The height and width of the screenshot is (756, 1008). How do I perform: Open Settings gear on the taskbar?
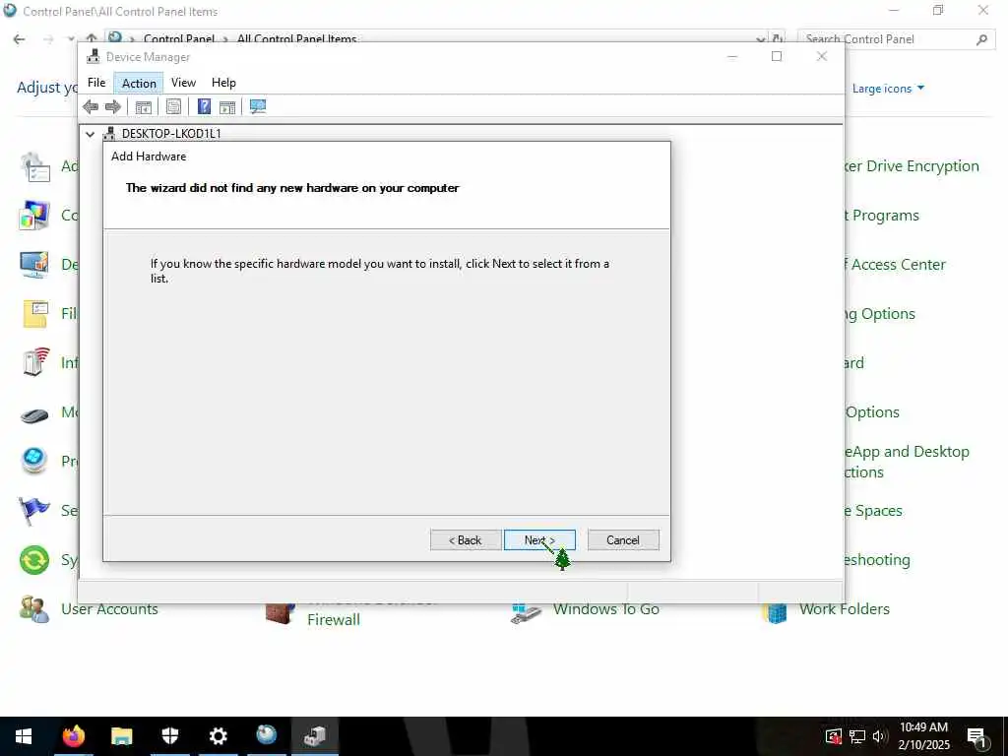[218, 736]
